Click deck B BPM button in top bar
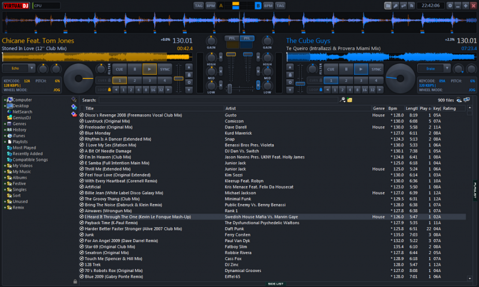 tap(268, 5)
